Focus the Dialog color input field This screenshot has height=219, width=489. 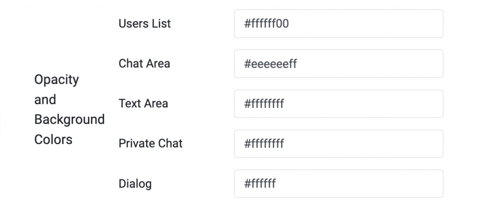pyautogui.click(x=338, y=184)
